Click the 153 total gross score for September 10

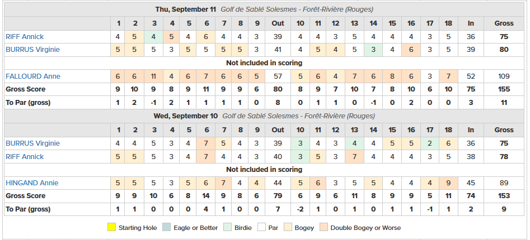click(x=504, y=196)
